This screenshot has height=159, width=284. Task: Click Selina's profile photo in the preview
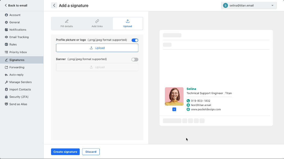click(x=174, y=96)
